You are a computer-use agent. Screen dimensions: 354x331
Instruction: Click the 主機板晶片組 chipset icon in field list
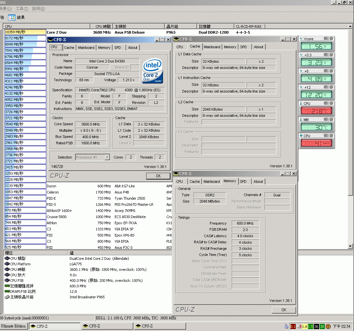(7, 297)
